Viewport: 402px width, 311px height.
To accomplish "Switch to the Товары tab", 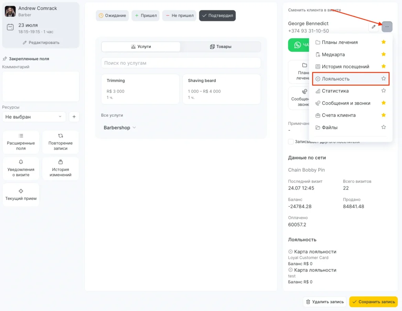I will click(221, 47).
